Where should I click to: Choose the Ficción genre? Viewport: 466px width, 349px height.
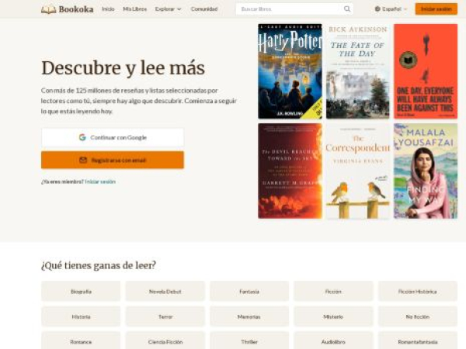pyautogui.click(x=333, y=292)
